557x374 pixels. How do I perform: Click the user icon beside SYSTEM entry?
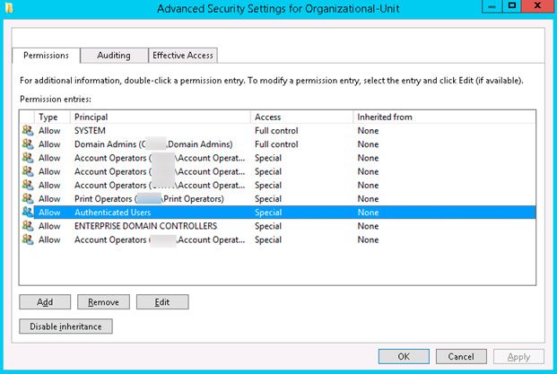27,131
